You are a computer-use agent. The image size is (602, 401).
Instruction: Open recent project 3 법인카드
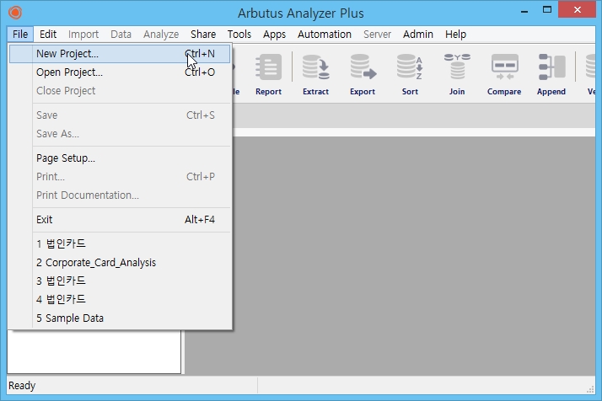tap(120, 281)
